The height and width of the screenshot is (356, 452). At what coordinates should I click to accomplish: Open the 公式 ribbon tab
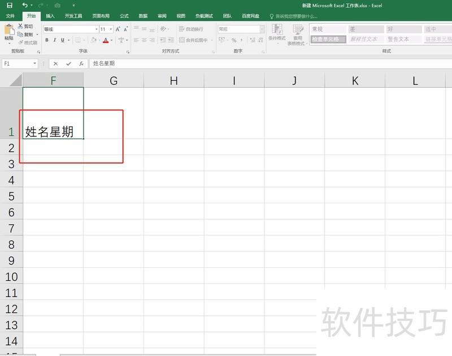(124, 16)
